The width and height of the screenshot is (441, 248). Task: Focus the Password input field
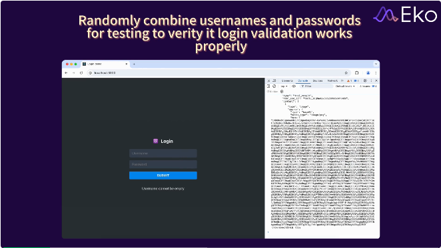coord(163,164)
